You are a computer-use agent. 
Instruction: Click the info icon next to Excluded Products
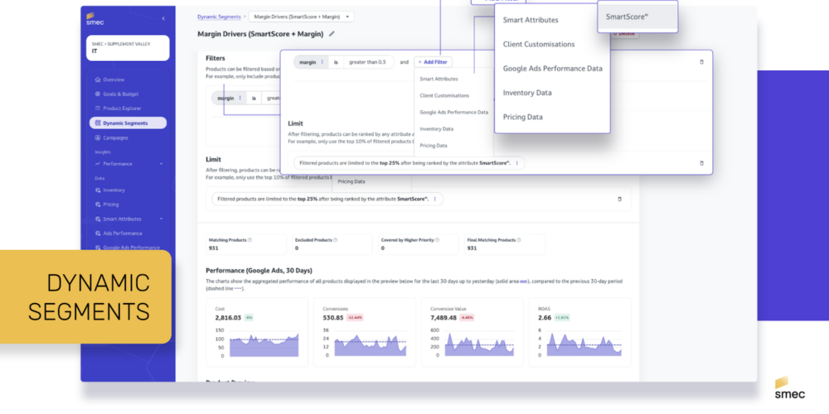pos(336,240)
